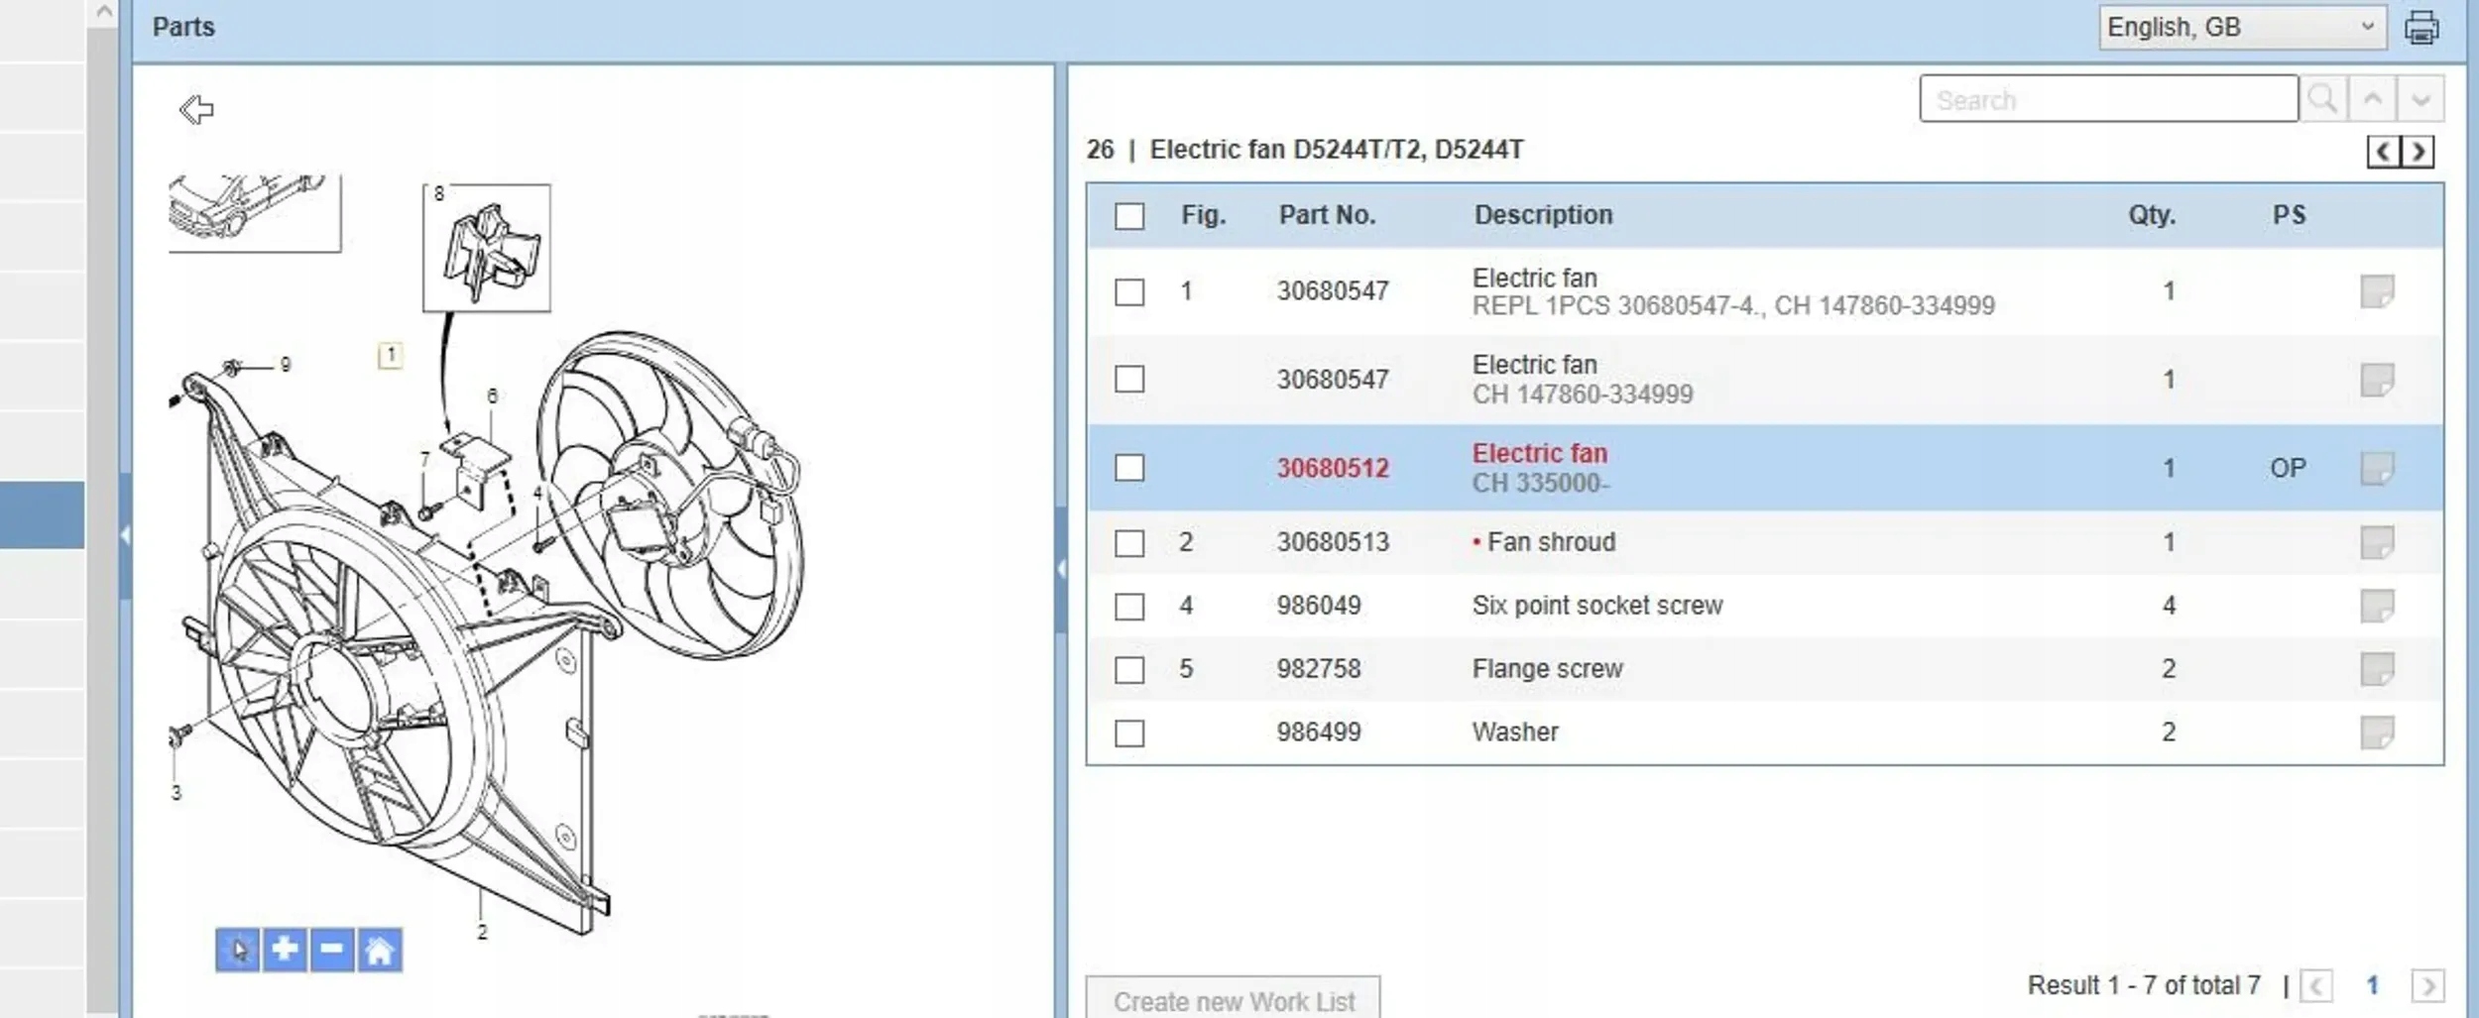Click the Washer description
This screenshot has height=1018, width=2479.
[x=1515, y=733]
